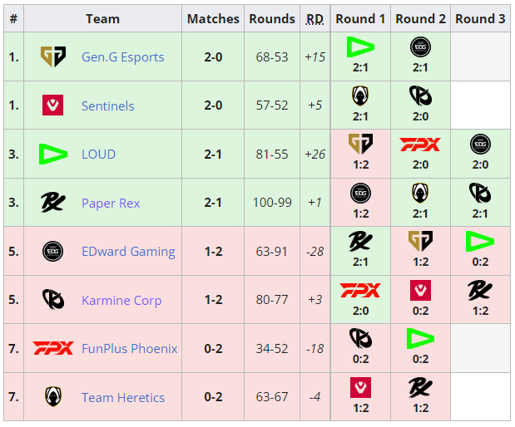This screenshot has width=515, height=427.
Task: Click the Paper Rex logo beside team name
Action: 53,203
